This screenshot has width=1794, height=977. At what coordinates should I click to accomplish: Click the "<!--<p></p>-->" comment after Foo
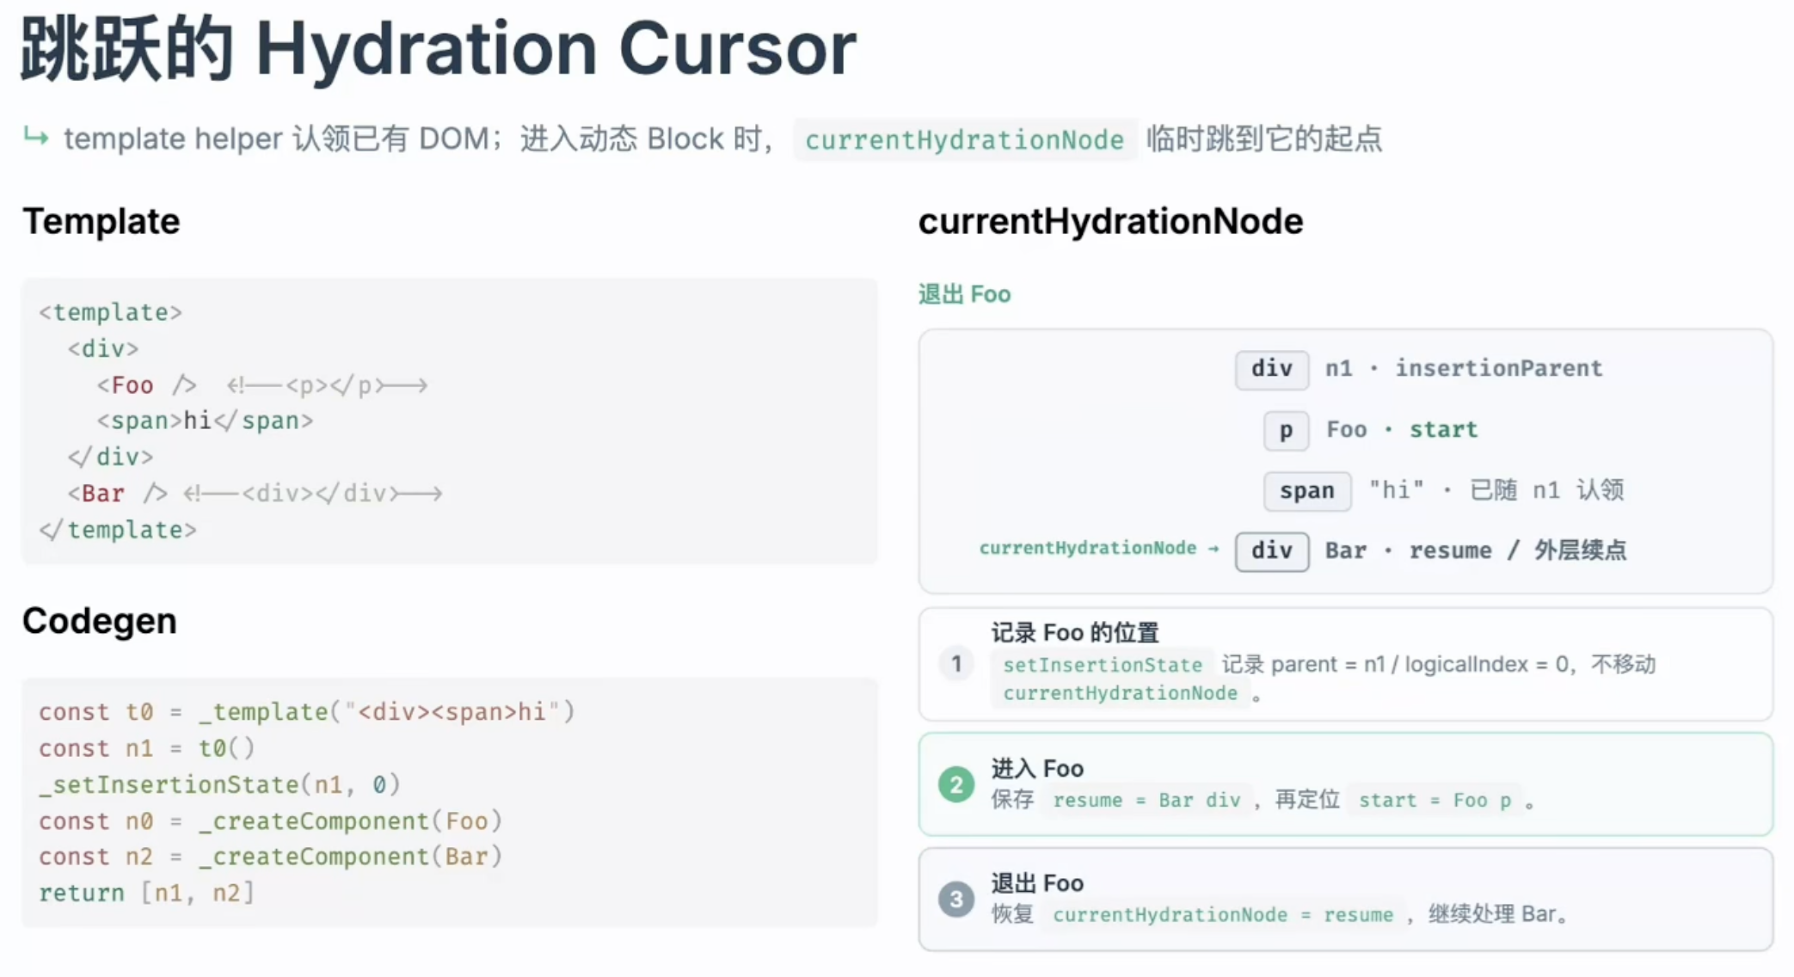pos(327,385)
